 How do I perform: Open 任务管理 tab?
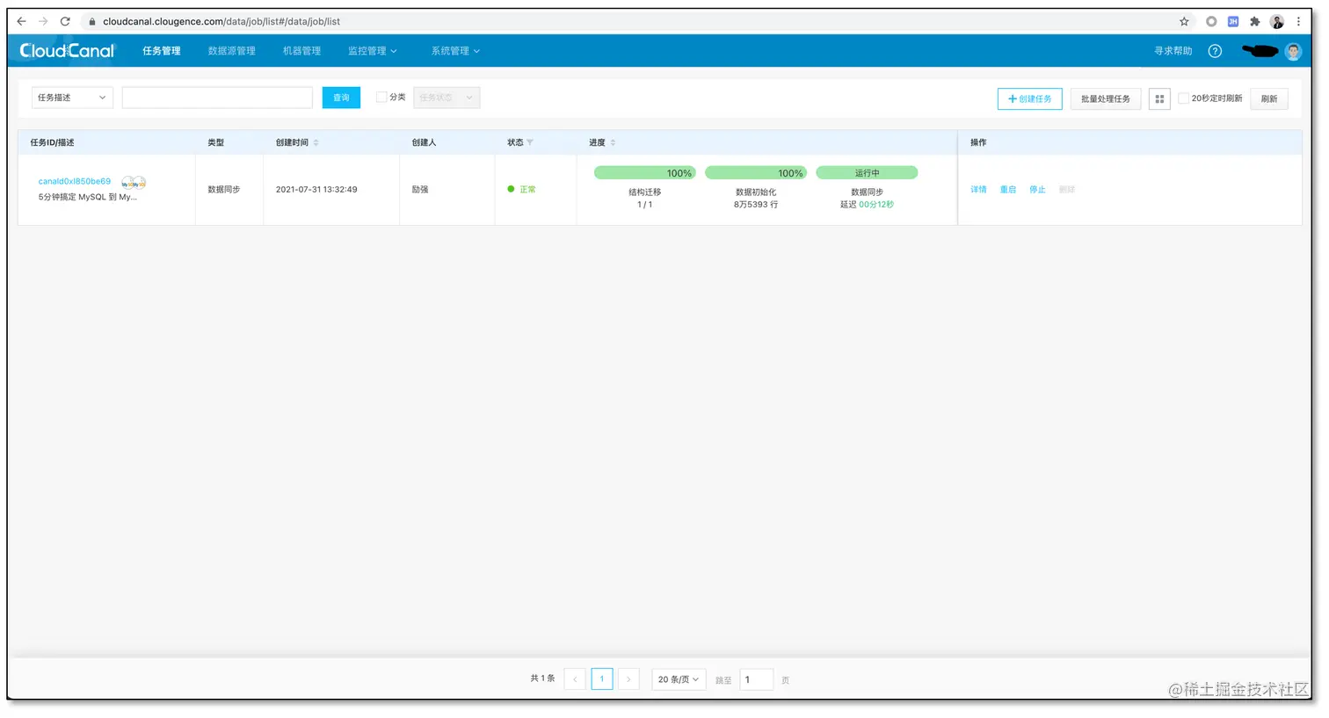point(162,51)
